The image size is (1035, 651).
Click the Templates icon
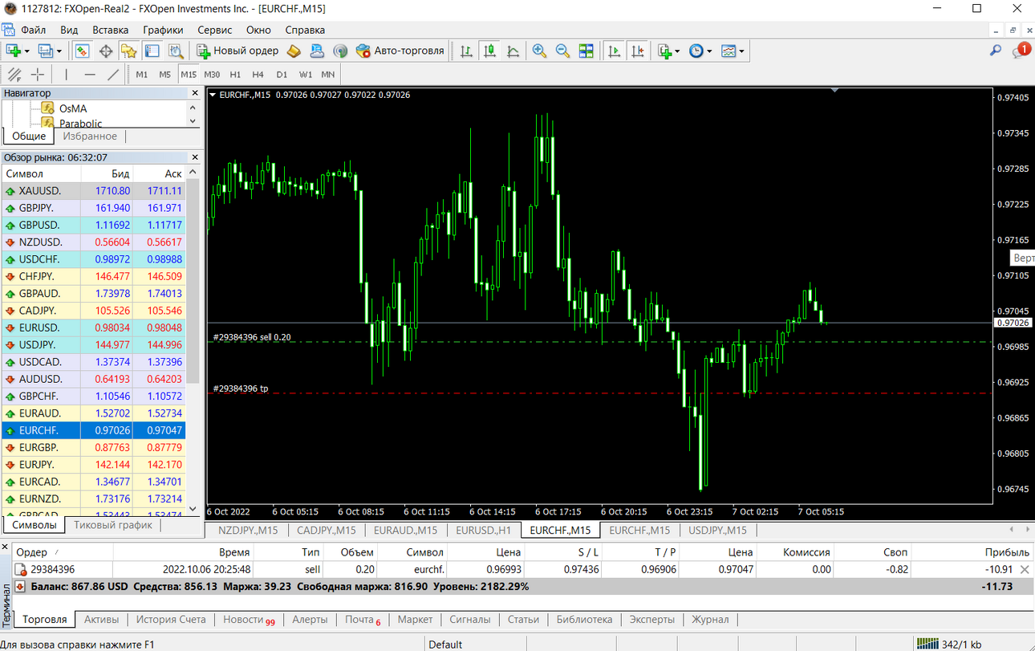point(729,51)
